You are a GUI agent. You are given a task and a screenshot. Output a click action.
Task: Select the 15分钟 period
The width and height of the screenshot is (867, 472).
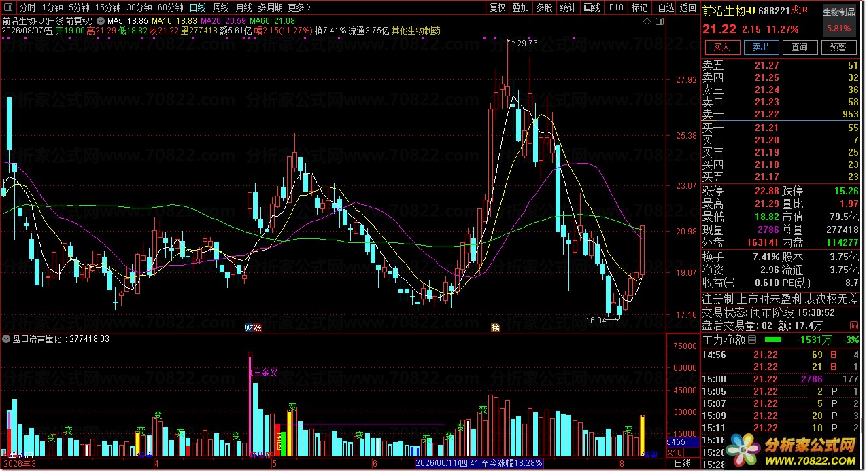107,8
